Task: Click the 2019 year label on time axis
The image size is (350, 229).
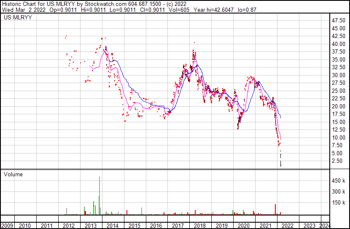Action: pos(222,226)
